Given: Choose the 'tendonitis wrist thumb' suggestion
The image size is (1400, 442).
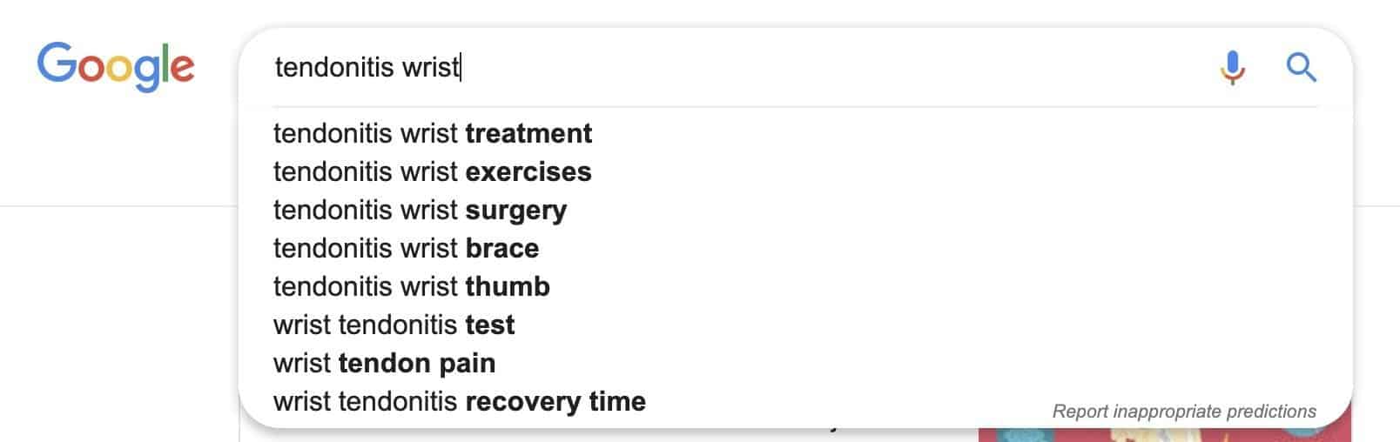Looking at the screenshot, I should 411,287.
